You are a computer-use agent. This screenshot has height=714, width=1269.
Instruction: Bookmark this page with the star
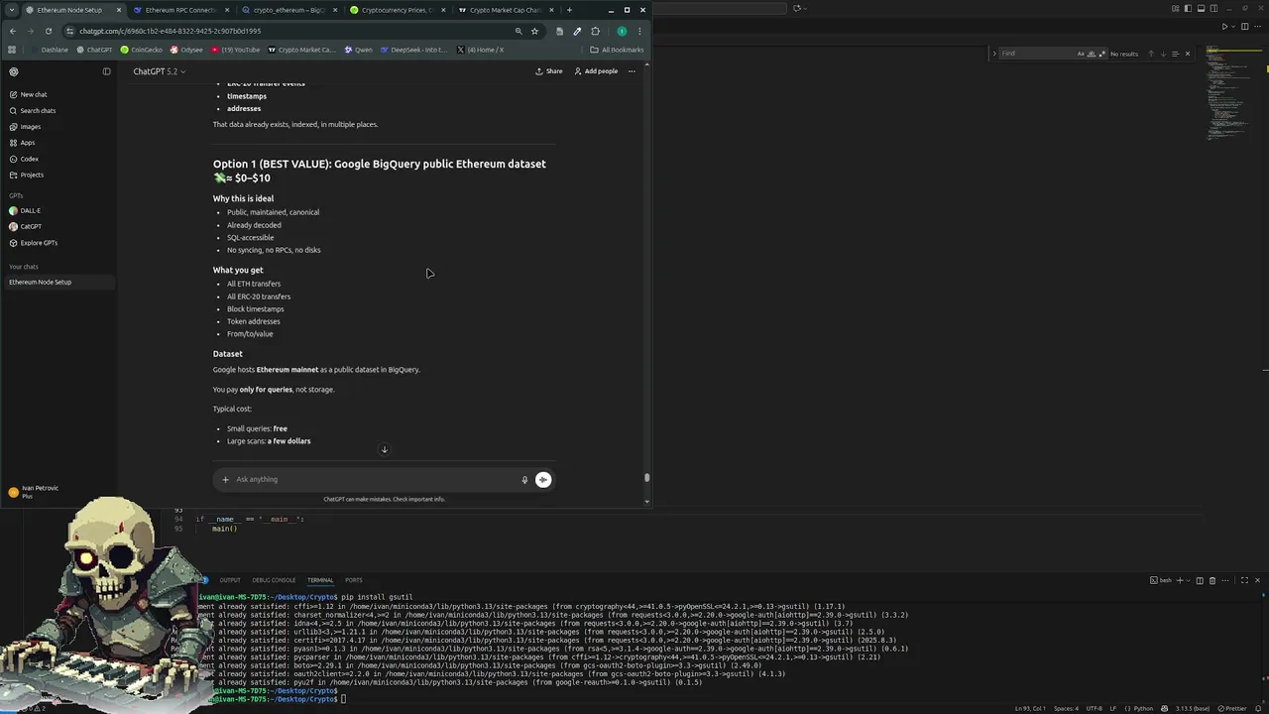pyautogui.click(x=534, y=31)
